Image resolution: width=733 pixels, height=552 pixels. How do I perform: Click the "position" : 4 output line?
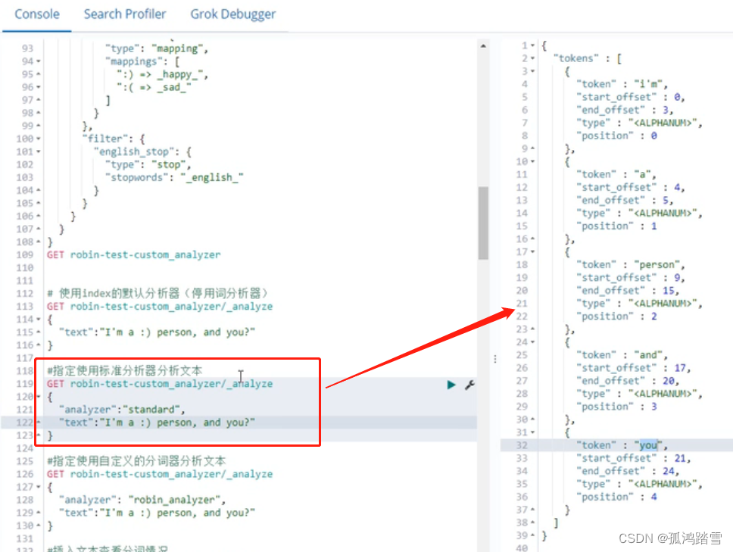click(x=616, y=497)
